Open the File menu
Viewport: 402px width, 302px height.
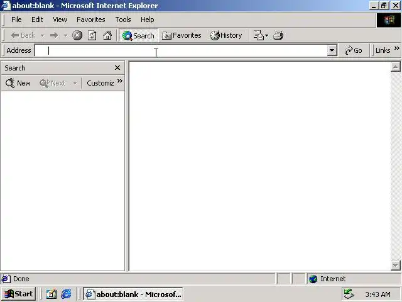pyautogui.click(x=16, y=20)
